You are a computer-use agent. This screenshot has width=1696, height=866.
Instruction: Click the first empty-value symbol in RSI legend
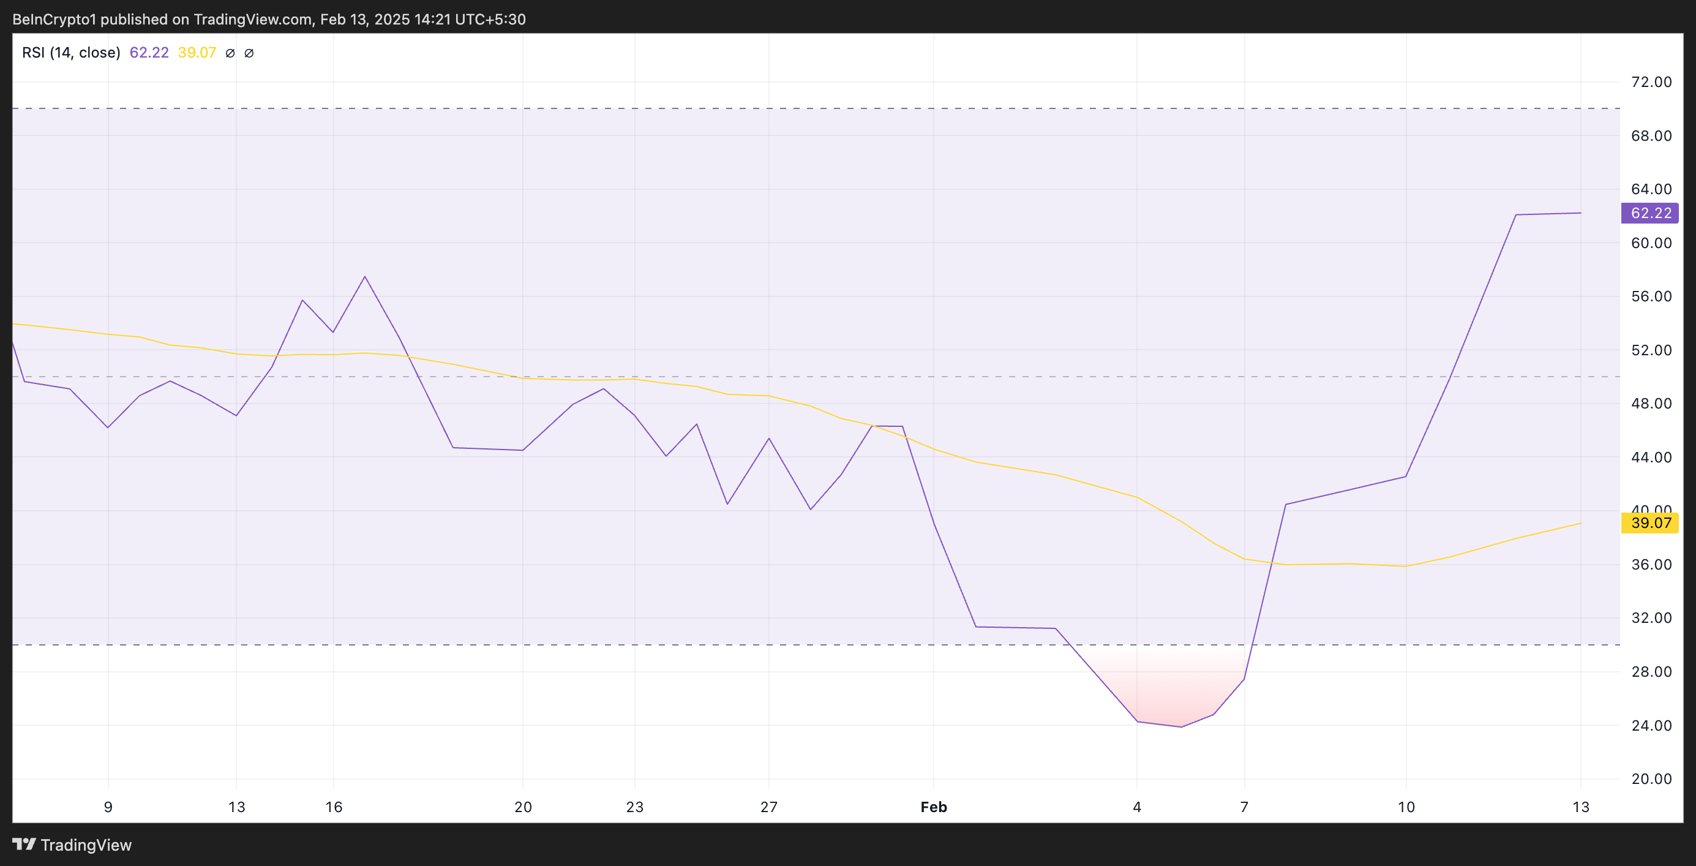point(230,53)
